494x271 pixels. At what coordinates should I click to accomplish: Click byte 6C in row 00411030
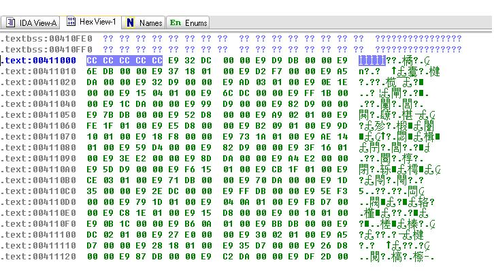[x=228, y=93]
